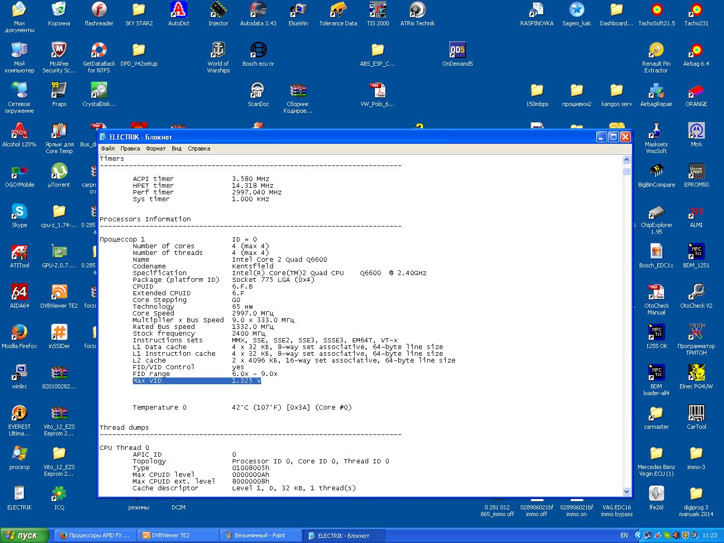The height and width of the screenshot is (543, 724).
Task: Select the µTorrent desktop icon
Action: tap(59, 175)
